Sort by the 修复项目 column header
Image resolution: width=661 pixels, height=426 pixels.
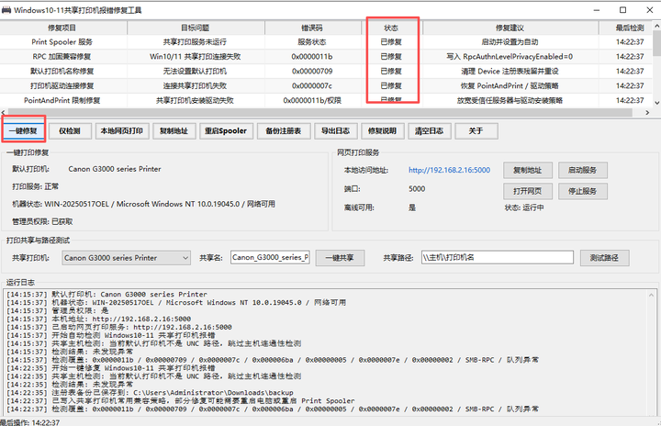pos(62,28)
